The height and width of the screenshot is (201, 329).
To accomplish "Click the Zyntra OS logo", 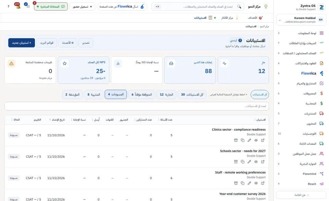I will pyautogui.click(x=321, y=7).
